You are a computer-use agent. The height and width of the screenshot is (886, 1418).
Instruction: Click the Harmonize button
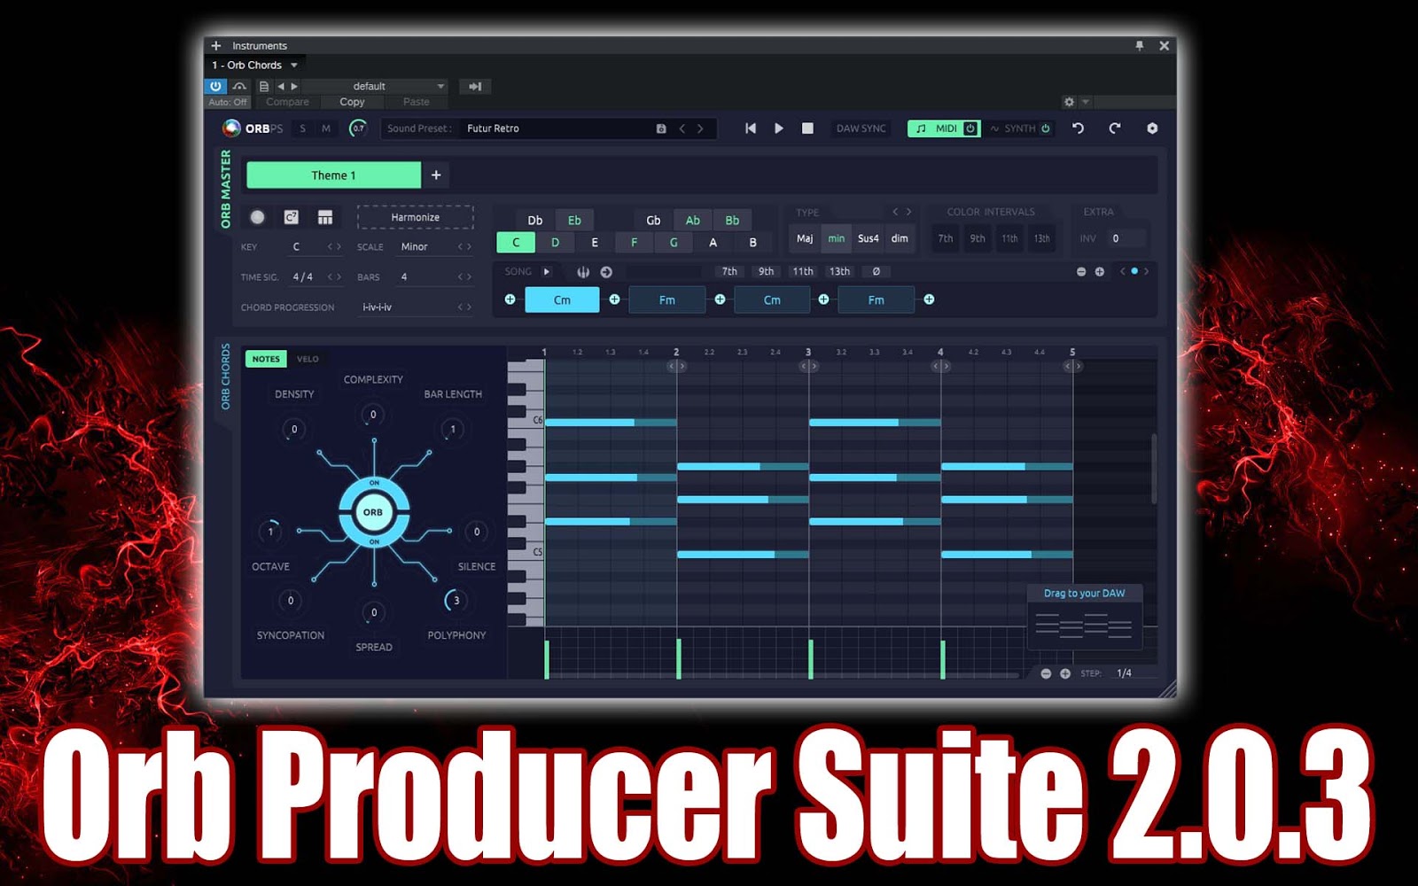pyautogui.click(x=415, y=217)
